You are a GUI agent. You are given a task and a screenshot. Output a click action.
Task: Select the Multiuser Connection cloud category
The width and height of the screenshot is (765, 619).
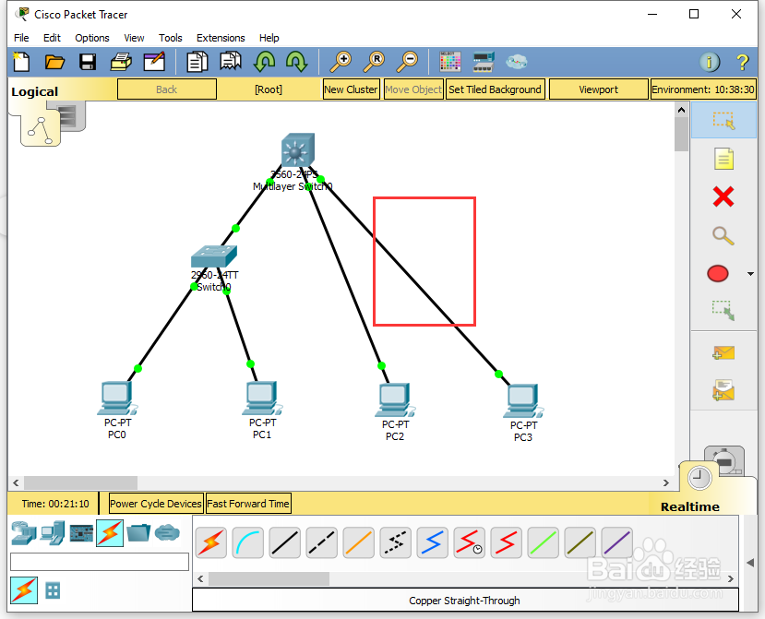tap(167, 533)
